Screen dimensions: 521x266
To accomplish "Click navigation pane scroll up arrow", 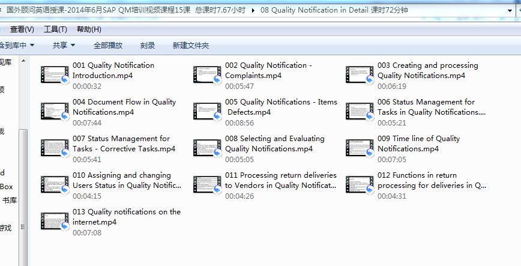I will click(x=23, y=61).
